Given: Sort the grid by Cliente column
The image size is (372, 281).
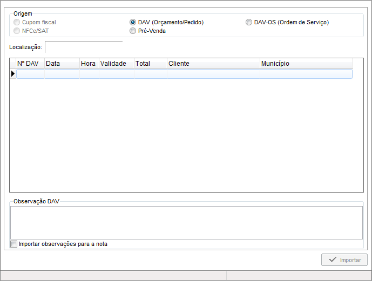Looking at the screenshot, I should click(x=213, y=64).
